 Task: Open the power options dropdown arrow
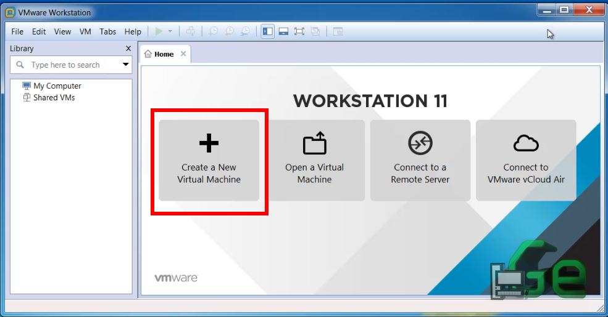(x=170, y=31)
